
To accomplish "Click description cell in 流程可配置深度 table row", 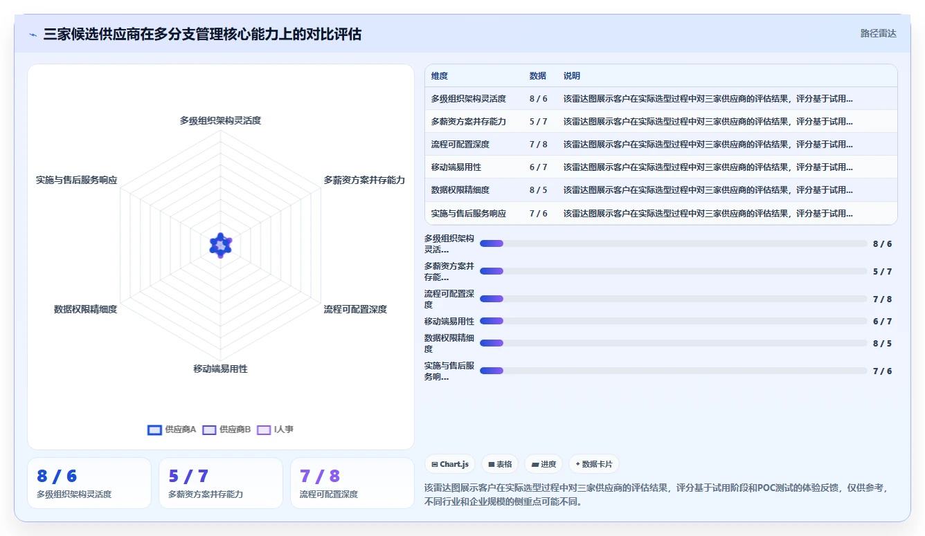I will coord(708,145).
